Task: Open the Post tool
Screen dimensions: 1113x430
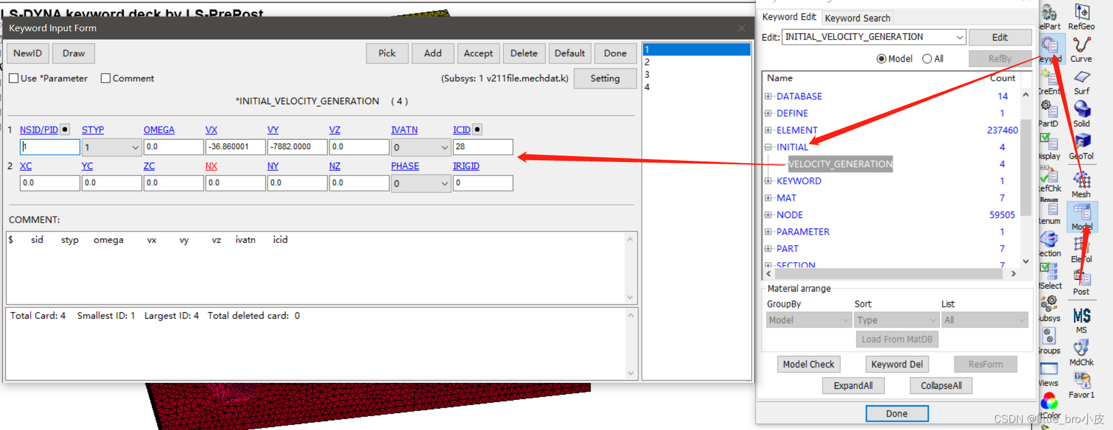Action: (1082, 282)
